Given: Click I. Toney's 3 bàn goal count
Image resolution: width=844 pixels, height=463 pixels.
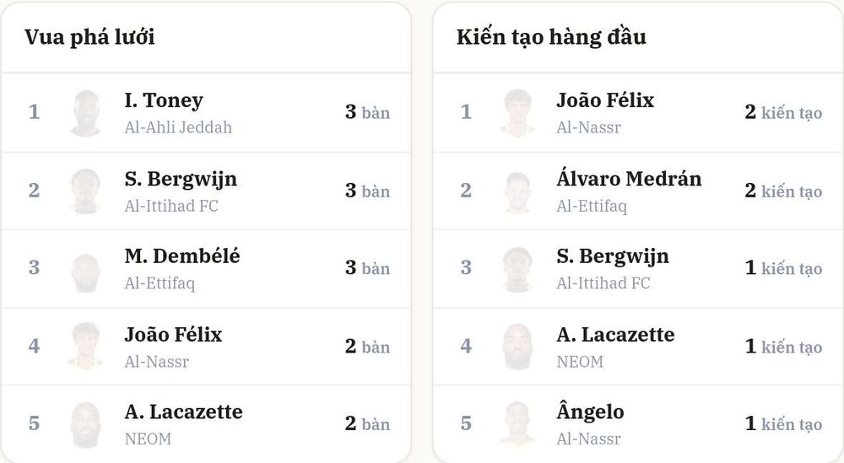Looking at the screenshot, I should coord(368,112).
